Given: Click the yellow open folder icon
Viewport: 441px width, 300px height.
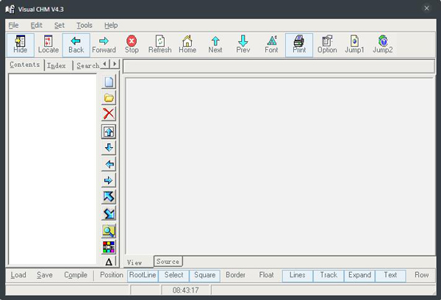Looking at the screenshot, I should [109, 98].
